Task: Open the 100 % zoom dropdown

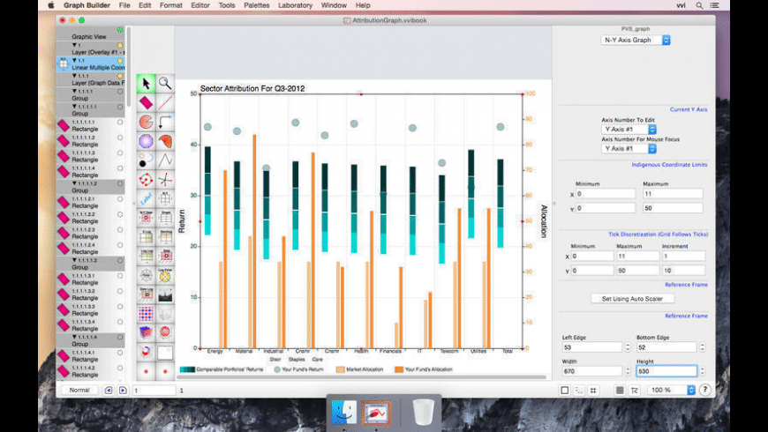Action: 672,390
